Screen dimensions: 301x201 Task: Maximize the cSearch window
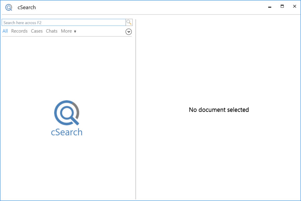[x=282, y=7]
